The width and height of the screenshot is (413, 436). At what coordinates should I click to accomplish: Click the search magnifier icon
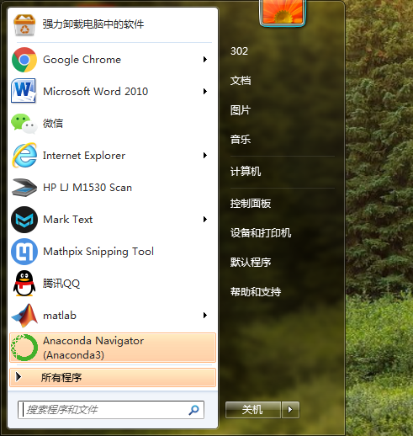[x=193, y=410]
